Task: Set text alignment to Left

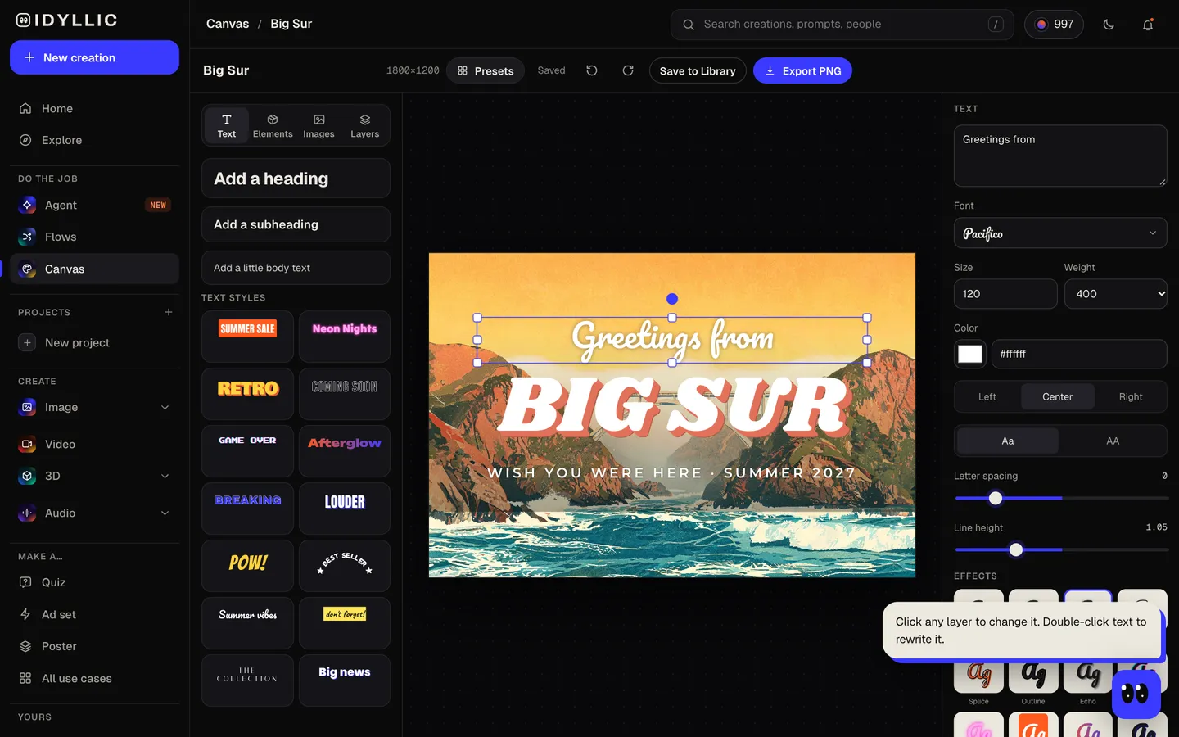Action: click(x=987, y=396)
